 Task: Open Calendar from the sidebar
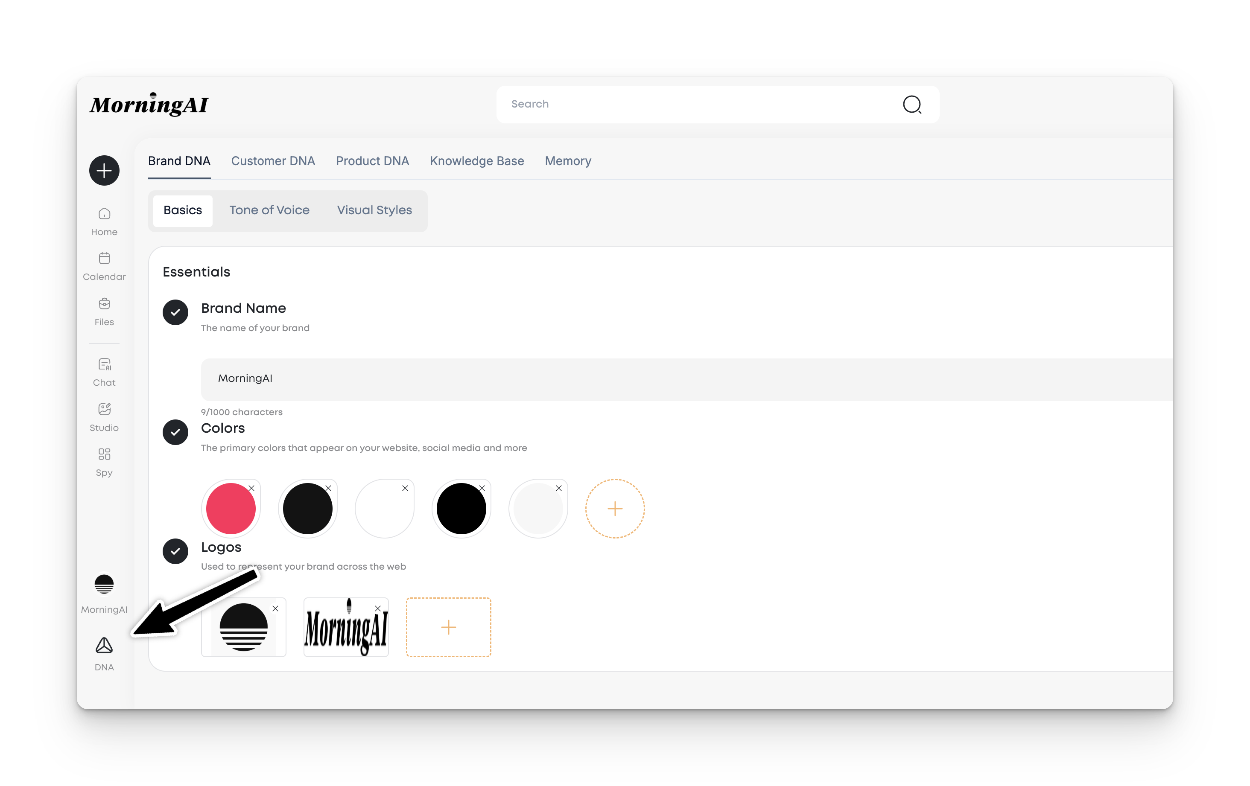point(104,267)
